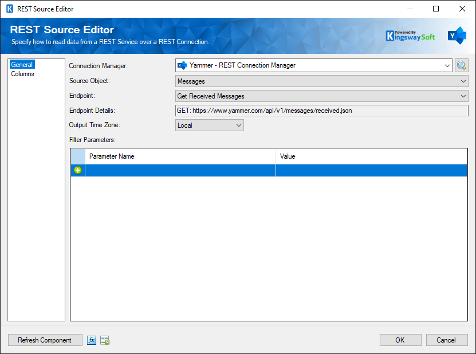Viewport: 476px width, 354px height.
Task: Click the Endpoint Details label
Action: [x=92, y=111]
